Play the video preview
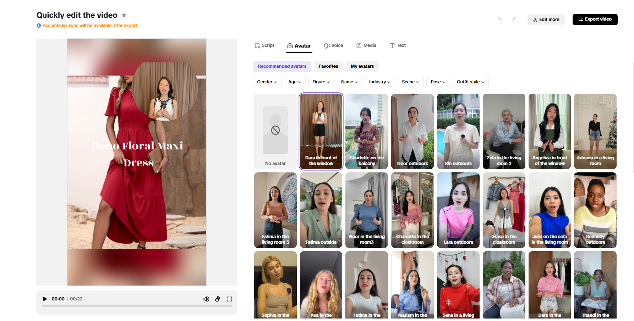The width and height of the screenshot is (634, 321). 45,299
